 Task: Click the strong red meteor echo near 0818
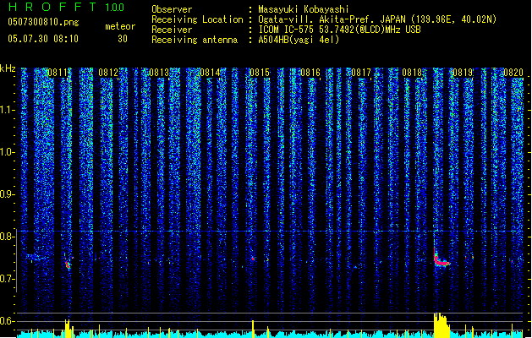pyautogui.click(x=441, y=258)
